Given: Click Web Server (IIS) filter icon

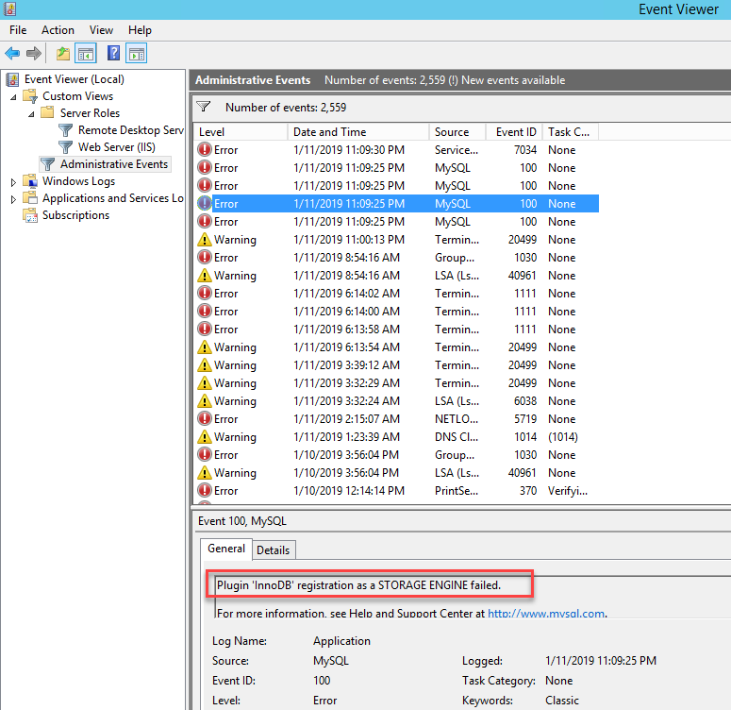Looking at the screenshot, I should point(66,147).
